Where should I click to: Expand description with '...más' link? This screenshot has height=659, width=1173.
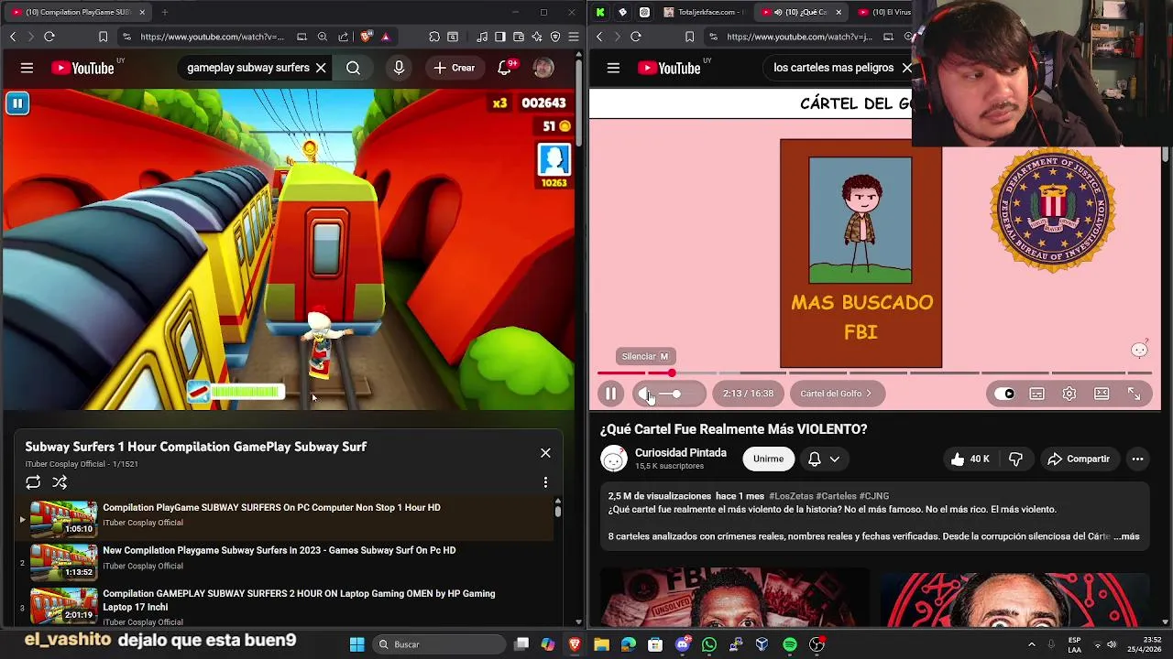coord(1126,536)
